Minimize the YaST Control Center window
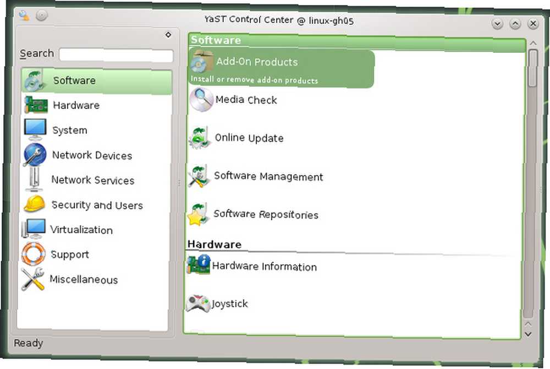 497,24
